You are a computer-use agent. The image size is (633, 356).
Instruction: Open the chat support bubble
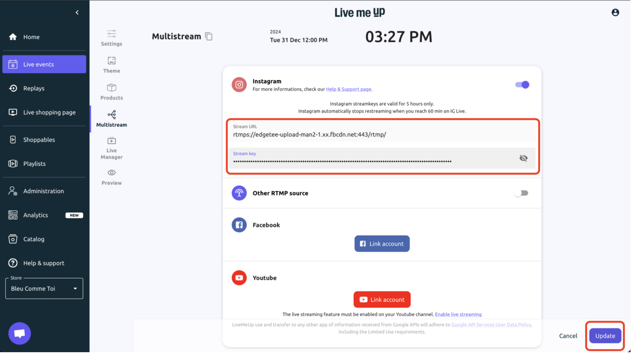pos(19,333)
